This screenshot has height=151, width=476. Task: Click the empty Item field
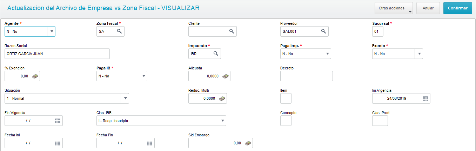[286, 98]
